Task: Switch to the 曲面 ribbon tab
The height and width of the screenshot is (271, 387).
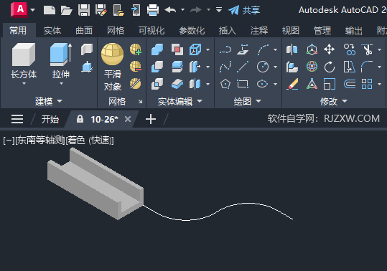Action: (x=84, y=31)
